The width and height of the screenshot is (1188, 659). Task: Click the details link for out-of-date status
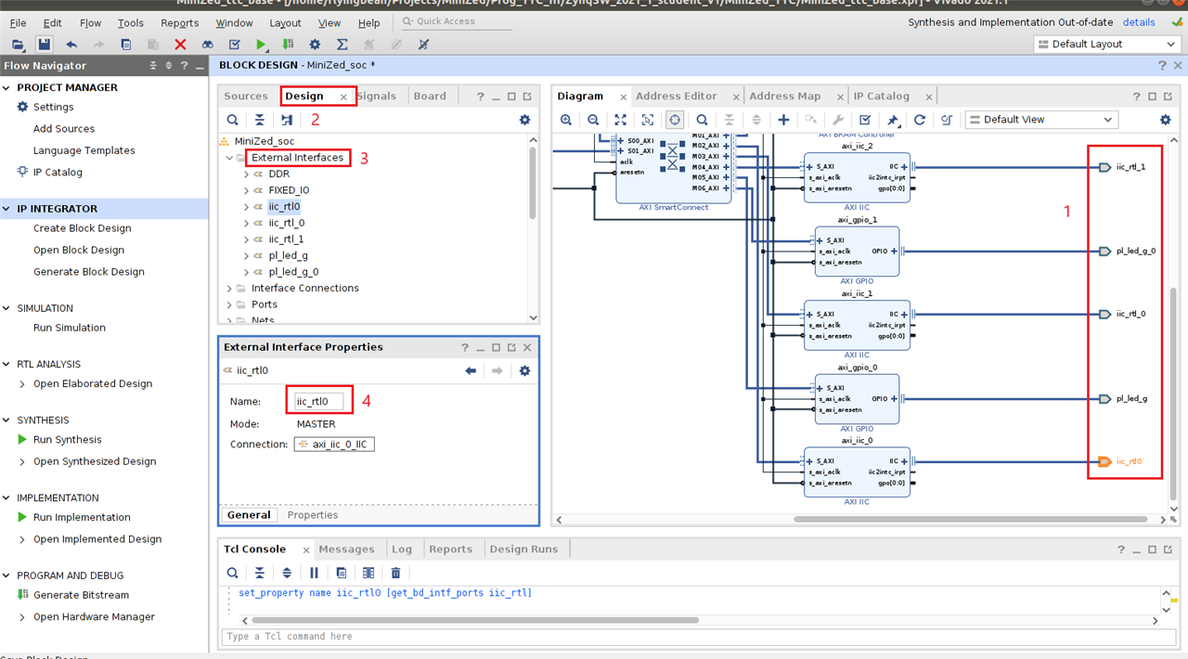click(1139, 22)
